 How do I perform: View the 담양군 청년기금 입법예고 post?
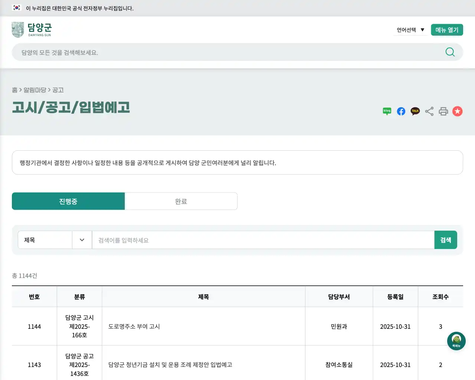170,364
